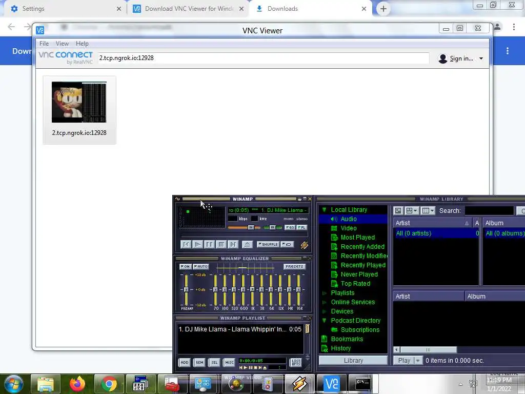Image resolution: width=525 pixels, height=394 pixels.
Task: Pause playback in Winamp main window
Action: coord(209,245)
